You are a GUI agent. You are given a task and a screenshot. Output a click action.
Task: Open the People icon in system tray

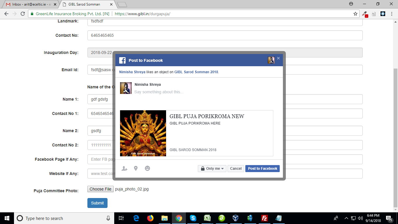[336, 218]
